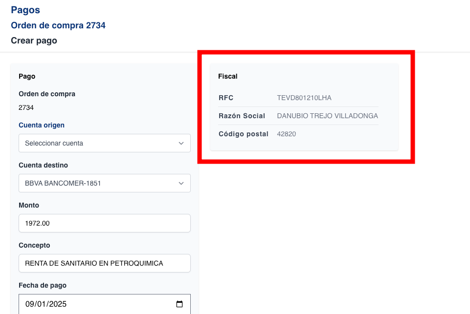Open Orden de compra 2734
The image size is (470, 314).
[58, 25]
